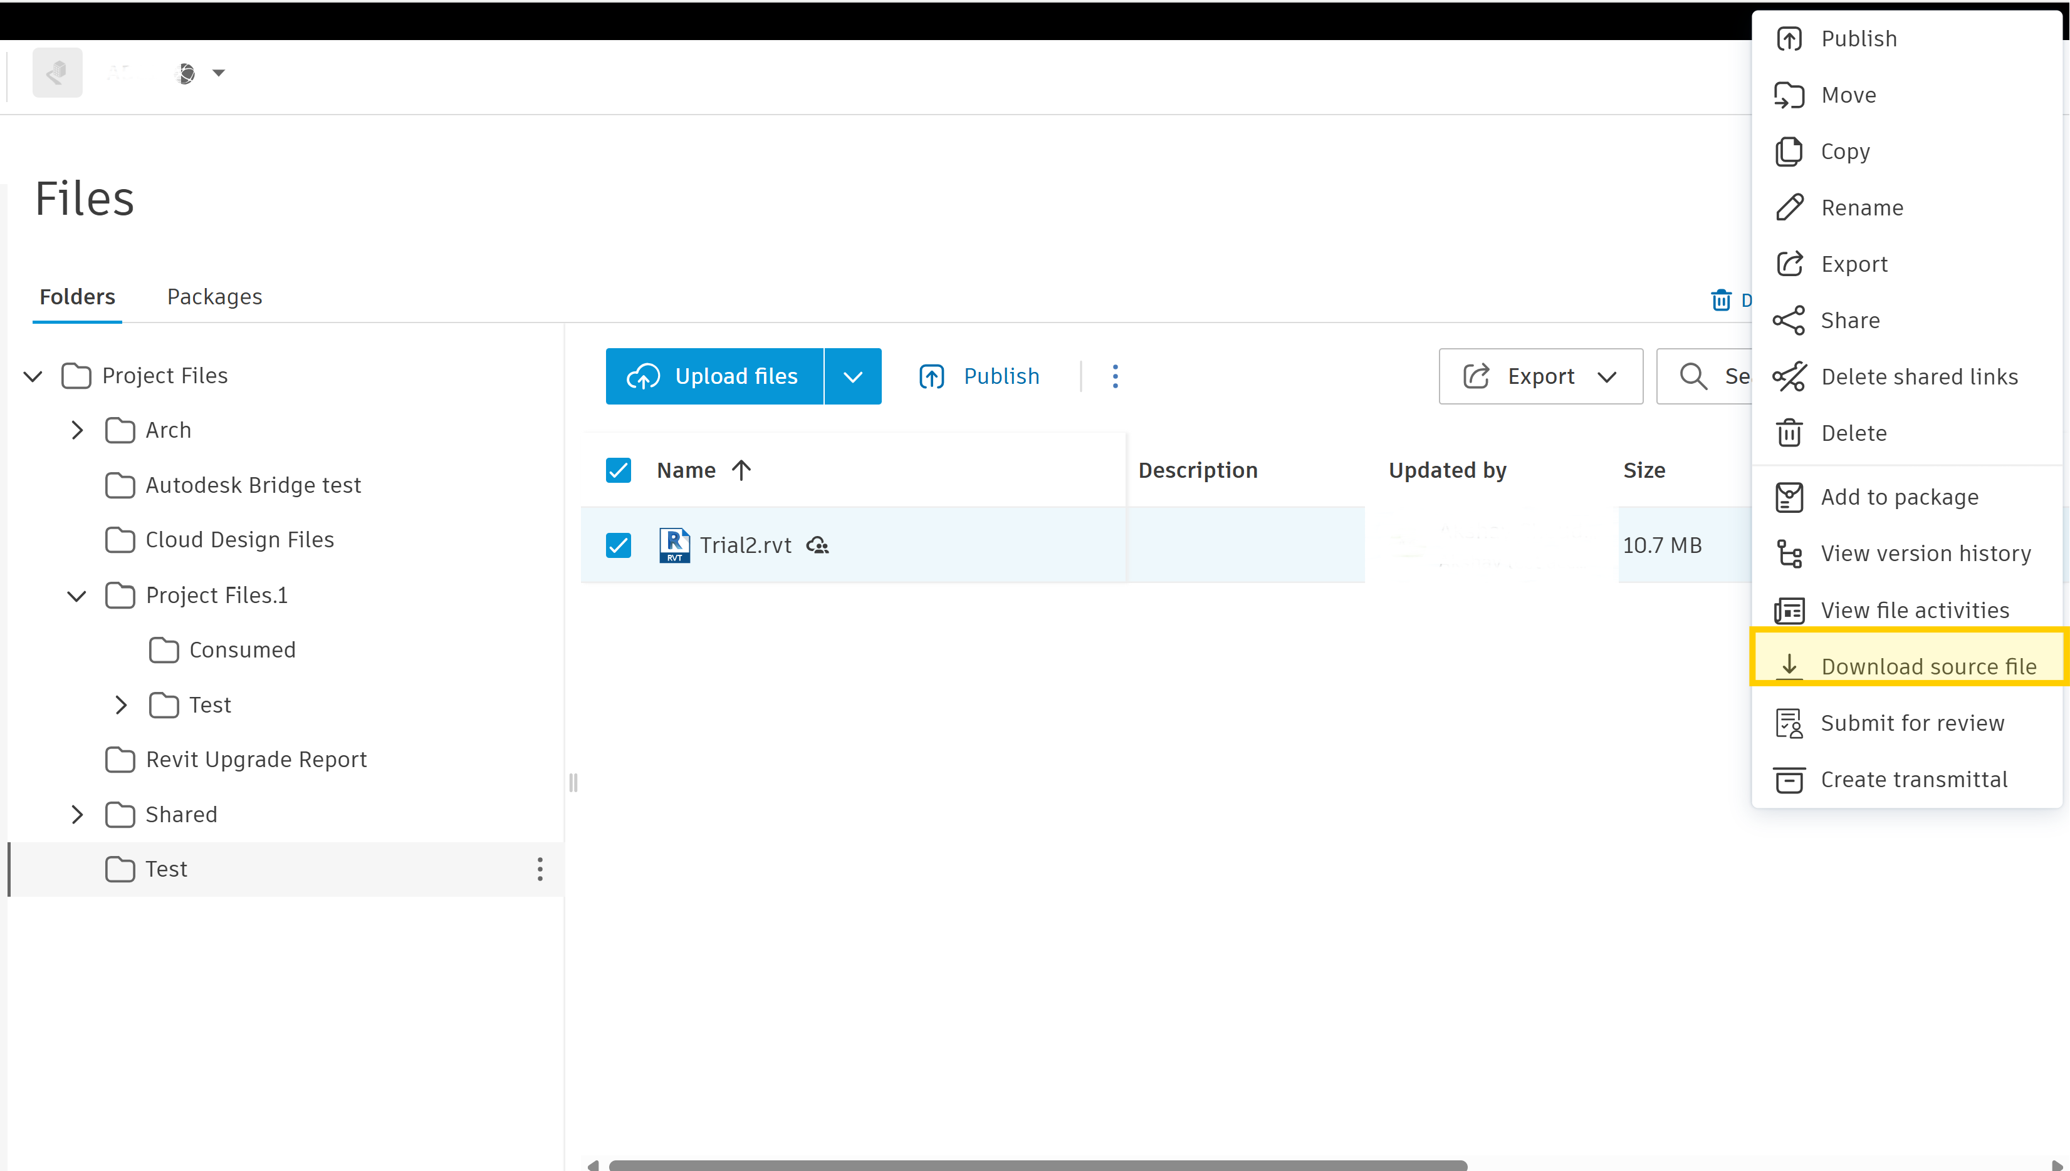
Task: Click the horizontal scrollbar at bottom
Action: point(1038,1165)
